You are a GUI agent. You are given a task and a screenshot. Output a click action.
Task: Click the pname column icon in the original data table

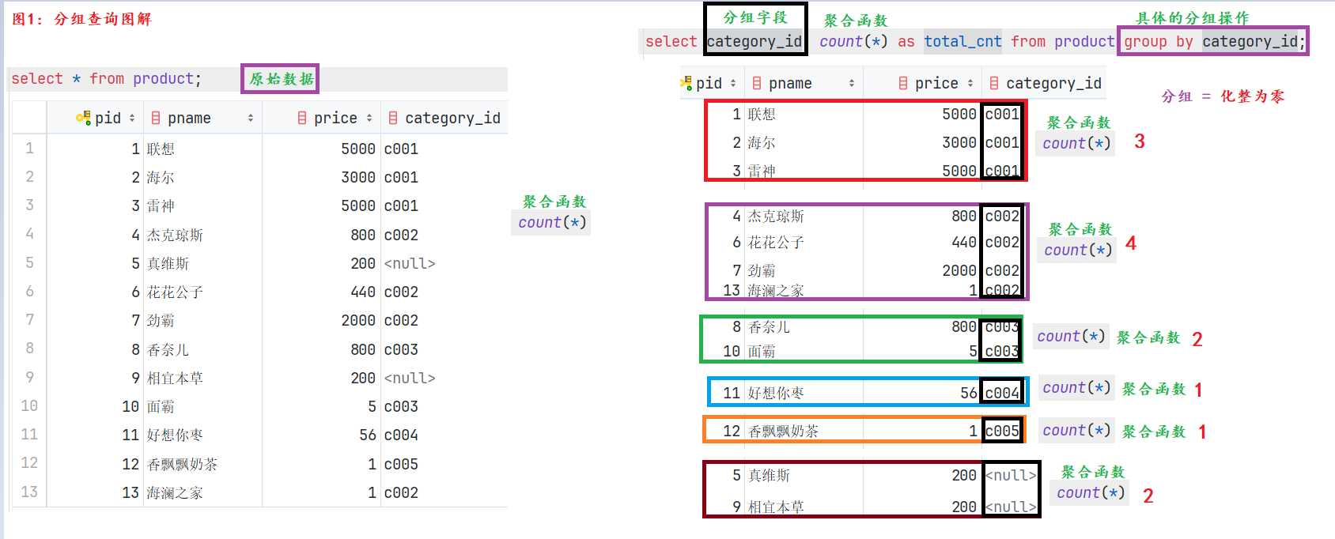(x=156, y=118)
